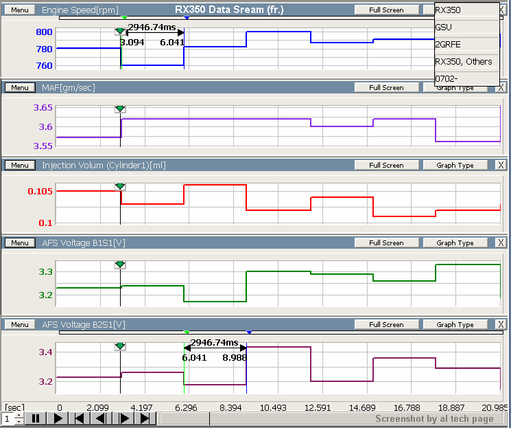Step forward one frame
This screenshot has height=428, width=511.
click(123, 418)
